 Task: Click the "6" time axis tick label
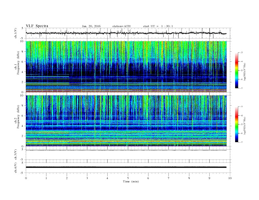148,178
